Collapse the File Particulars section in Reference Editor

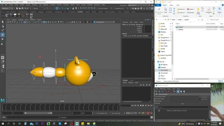point(156,94)
